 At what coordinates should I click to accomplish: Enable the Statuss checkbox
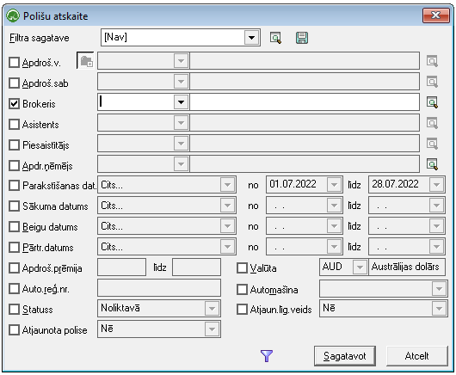coord(14,310)
